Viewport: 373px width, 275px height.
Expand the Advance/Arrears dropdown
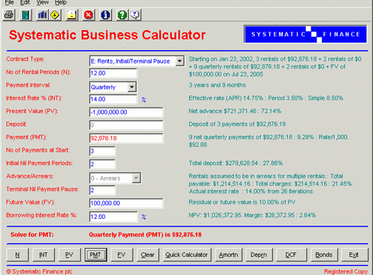point(136,178)
